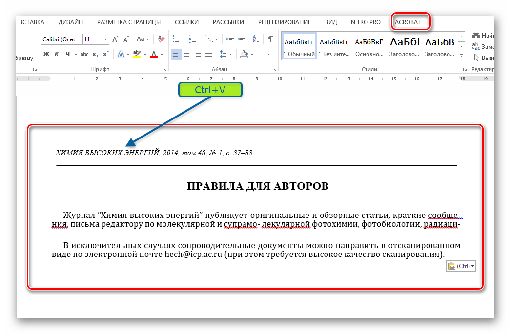510x334 pixels.
Task: Click the Center alignment icon
Action: point(186,54)
